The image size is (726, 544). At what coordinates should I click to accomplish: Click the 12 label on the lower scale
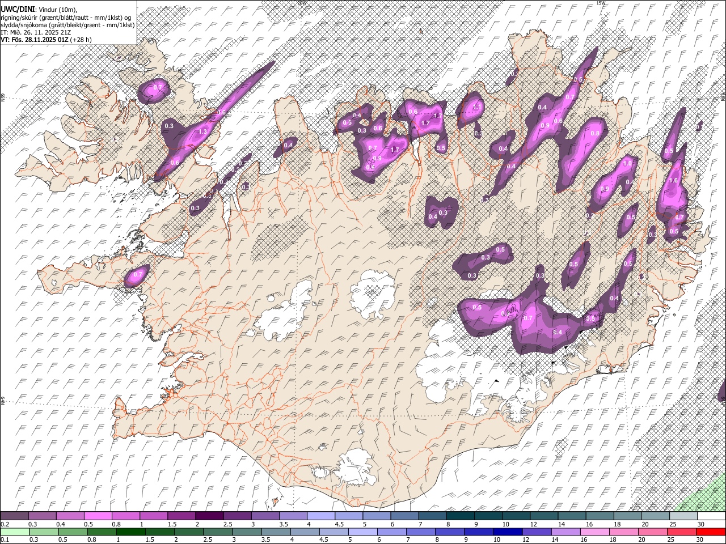tap(525, 539)
